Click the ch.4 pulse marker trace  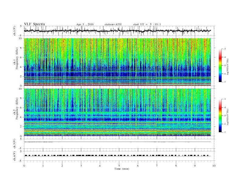(x=117, y=156)
